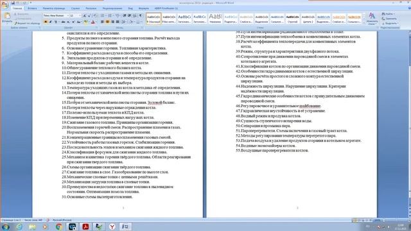Image resolution: width=411 pixels, height=231 pixels.
Task: Open the ABBYY FineReader 11 tab
Action: pyautogui.click(x=166, y=8)
